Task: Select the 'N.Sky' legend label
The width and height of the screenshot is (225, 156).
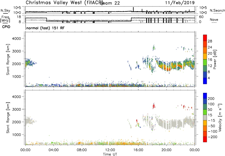Action: point(5,10)
